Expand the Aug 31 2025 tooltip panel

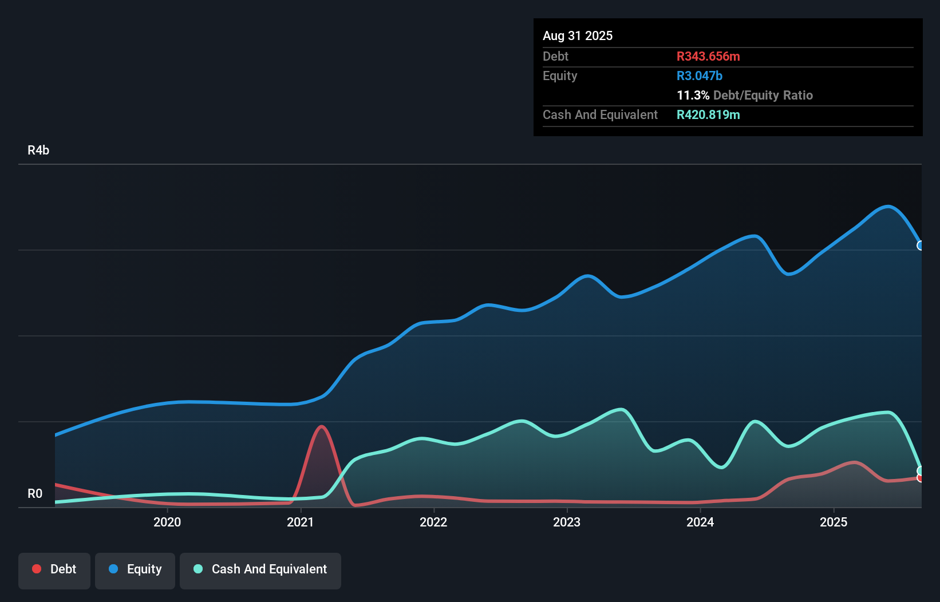point(578,35)
